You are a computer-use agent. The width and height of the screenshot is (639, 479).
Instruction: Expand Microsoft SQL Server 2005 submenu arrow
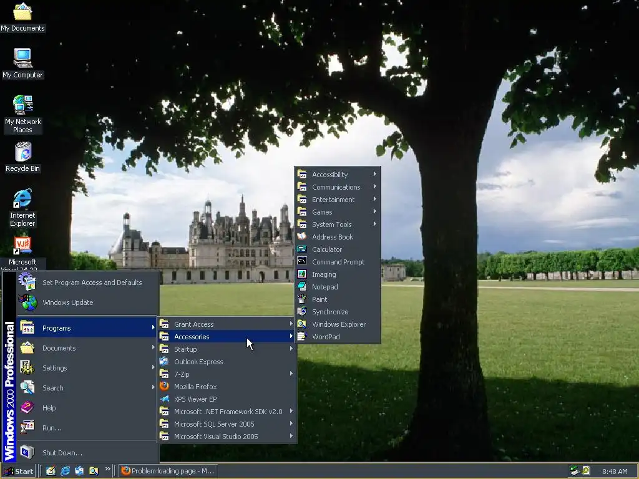291,423
